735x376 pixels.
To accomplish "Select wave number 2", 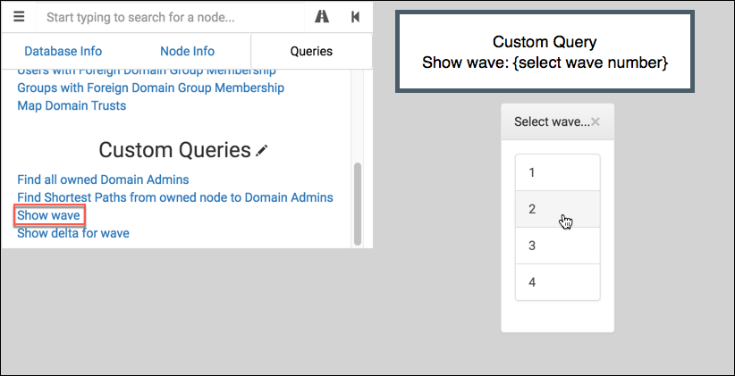I will click(x=557, y=209).
